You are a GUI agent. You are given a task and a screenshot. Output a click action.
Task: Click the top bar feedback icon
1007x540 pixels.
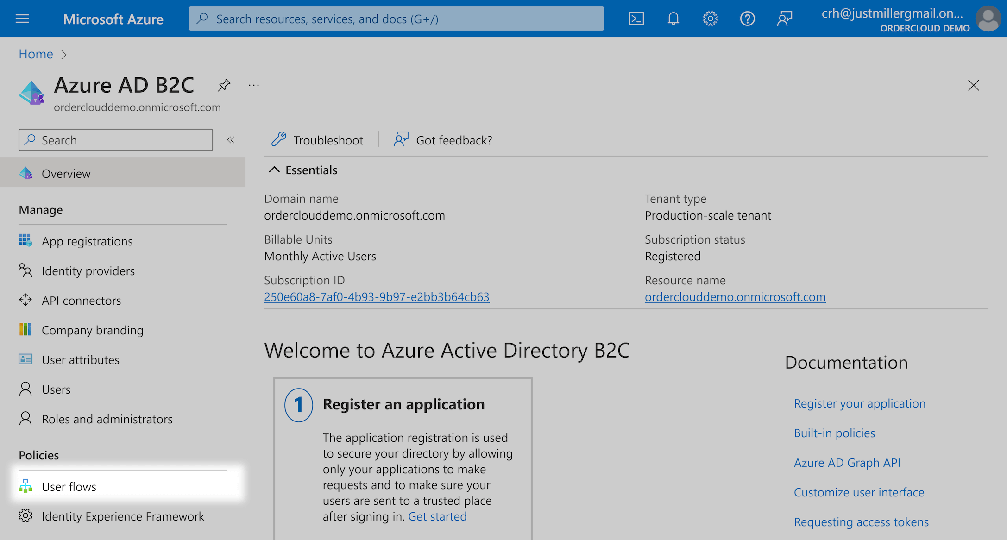pos(784,19)
